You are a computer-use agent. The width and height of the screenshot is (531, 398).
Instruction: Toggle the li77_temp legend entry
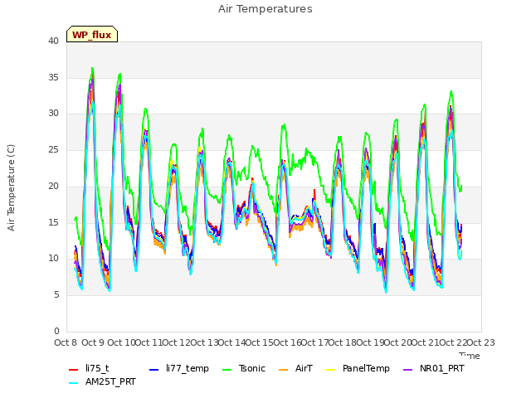(179, 368)
